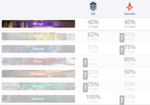
Task: Open the OG team name link
Action: click(93, 14)
